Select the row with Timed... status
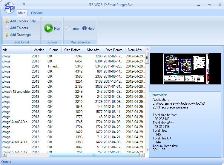Image resolution: width=224 pixels, height=165 pixels. click(x=73, y=66)
